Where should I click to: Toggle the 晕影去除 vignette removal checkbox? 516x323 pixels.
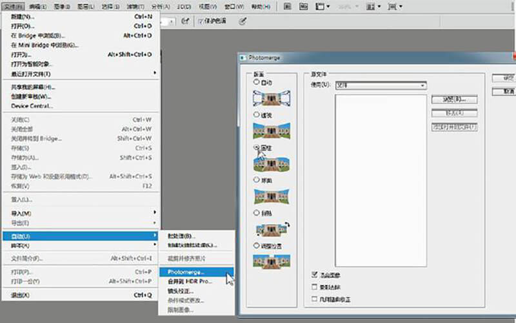tap(314, 287)
